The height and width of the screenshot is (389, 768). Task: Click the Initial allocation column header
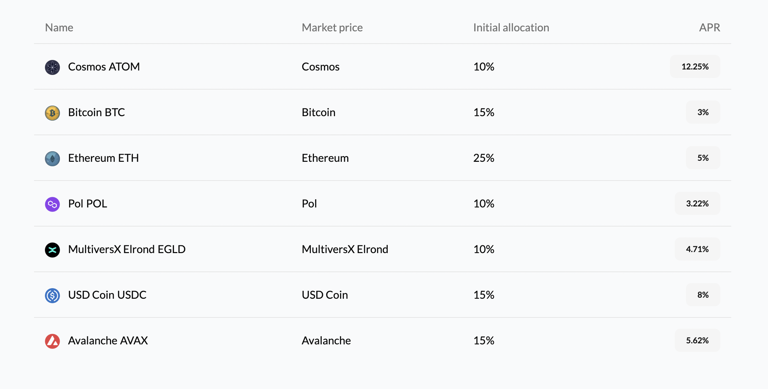(x=511, y=28)
